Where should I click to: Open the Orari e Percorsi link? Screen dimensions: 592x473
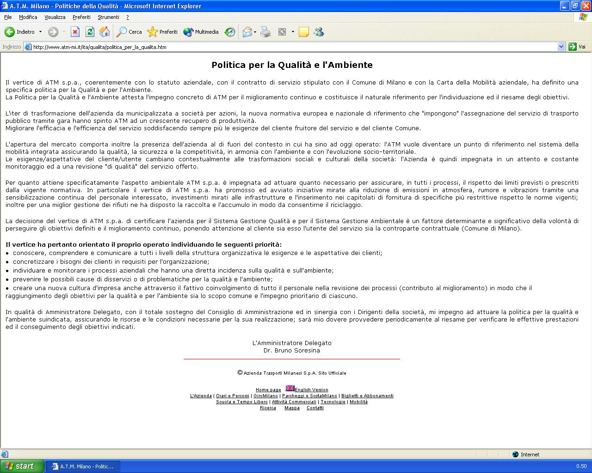click(x=233, y=396)
